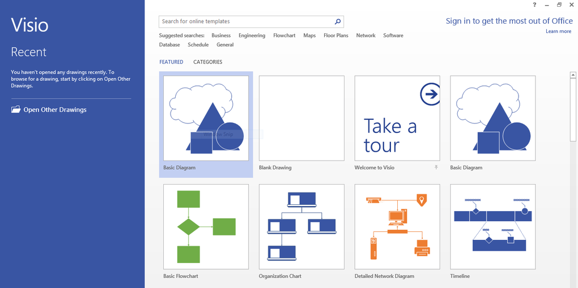Open the Help question mark icon
The image size is (578, 288).
coord(534,5)
